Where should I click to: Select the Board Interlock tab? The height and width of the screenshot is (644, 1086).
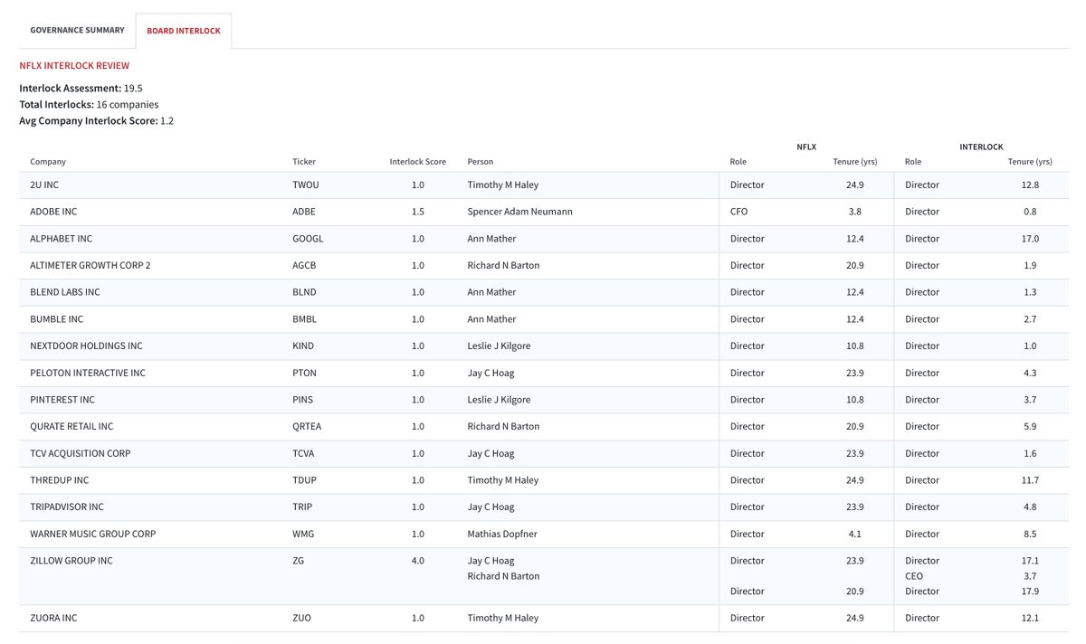pos(184,31)
